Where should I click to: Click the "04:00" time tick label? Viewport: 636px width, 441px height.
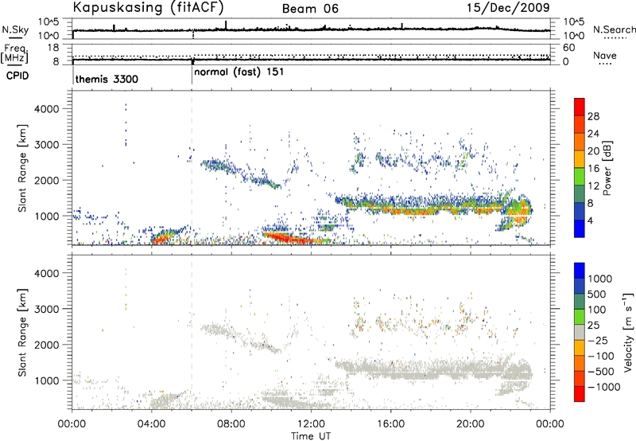(152, 424)
